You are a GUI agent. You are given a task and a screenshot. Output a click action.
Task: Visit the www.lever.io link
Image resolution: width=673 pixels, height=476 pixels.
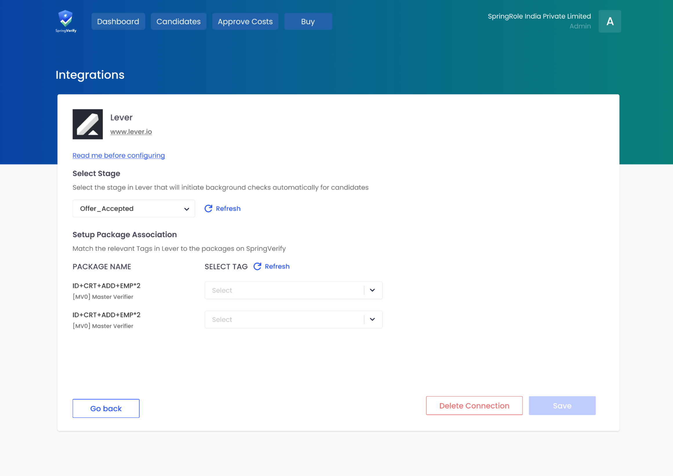coord(131,132)
